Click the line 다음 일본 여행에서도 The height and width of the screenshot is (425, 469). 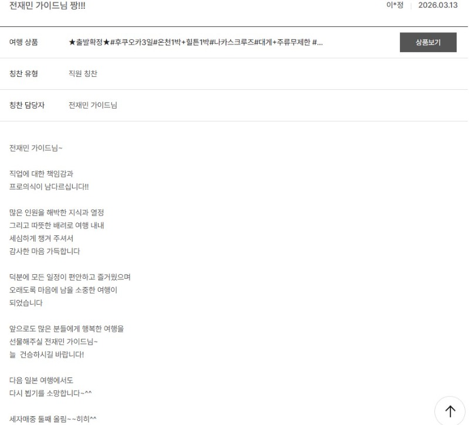[x=42, y=380]
